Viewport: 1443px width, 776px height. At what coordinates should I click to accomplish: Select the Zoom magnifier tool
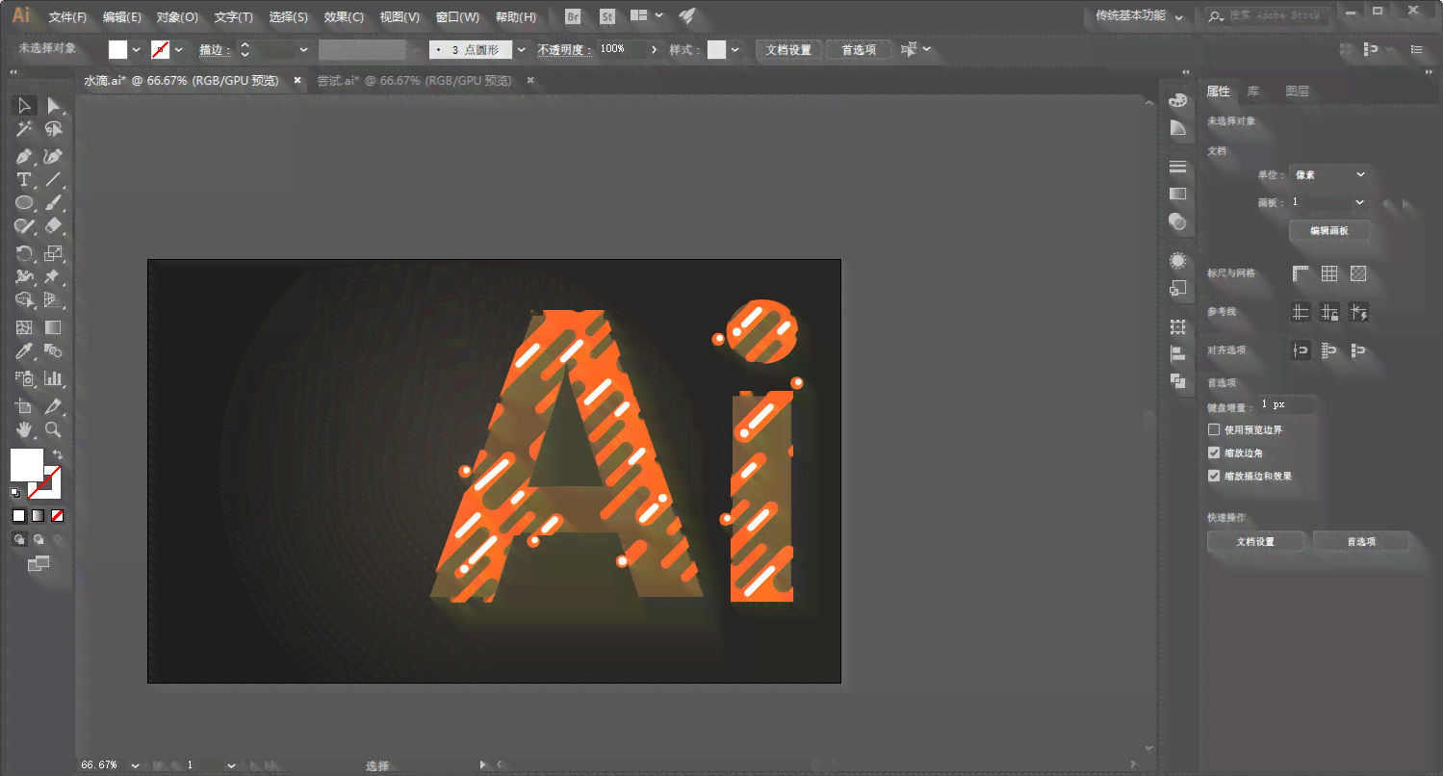click(54, 429)
